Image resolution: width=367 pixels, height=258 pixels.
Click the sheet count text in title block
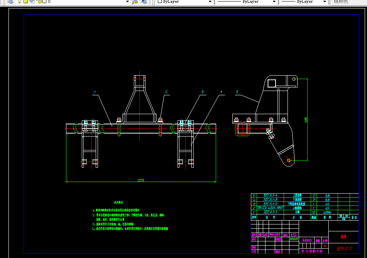[311, 251]
